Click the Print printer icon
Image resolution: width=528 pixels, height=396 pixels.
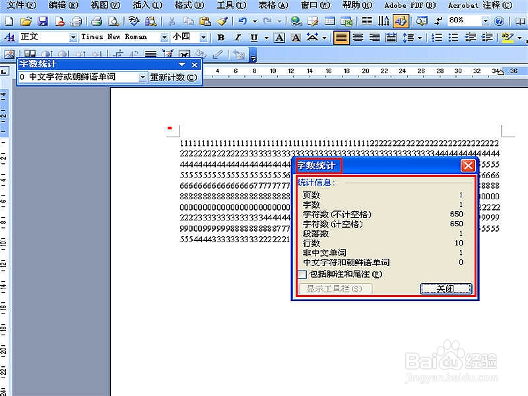96,22
